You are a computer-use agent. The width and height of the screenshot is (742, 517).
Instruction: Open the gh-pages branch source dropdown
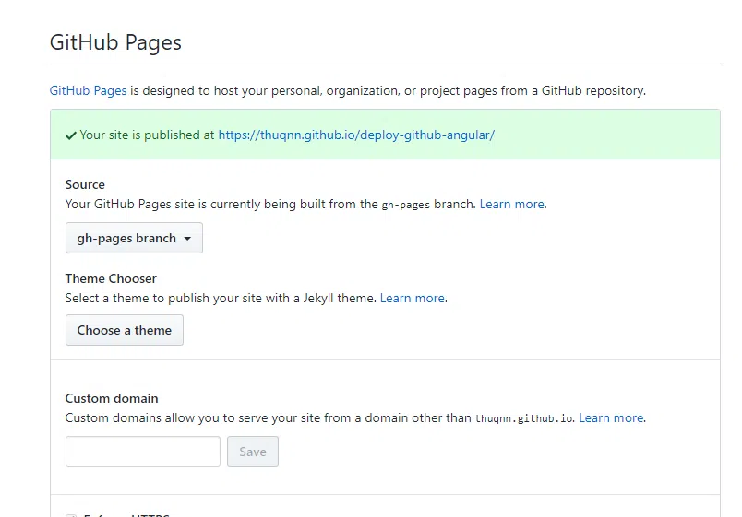134,238
